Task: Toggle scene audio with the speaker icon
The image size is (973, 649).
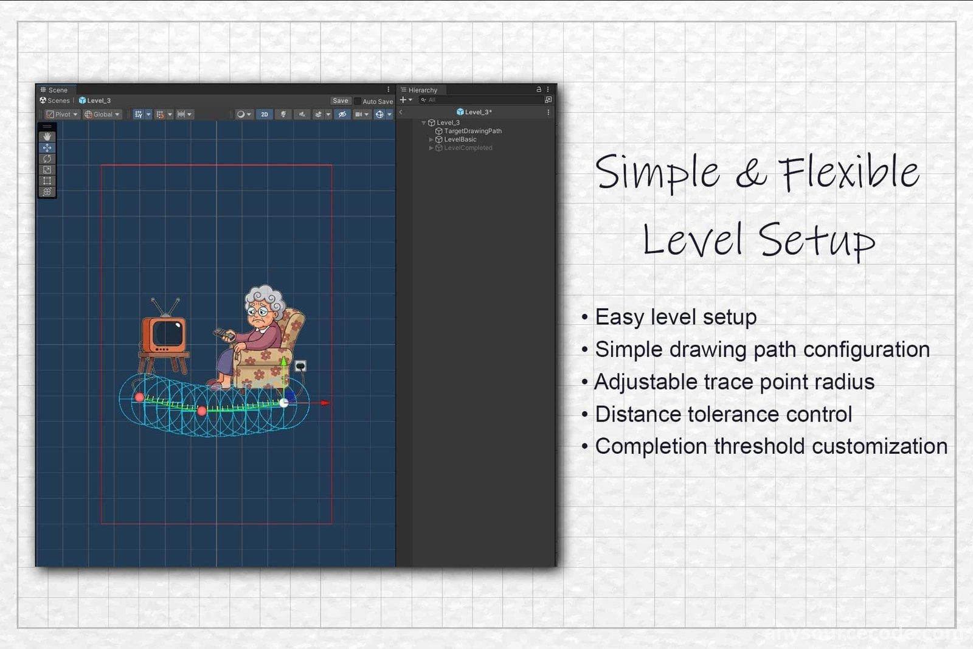Action: click(302, 114)
